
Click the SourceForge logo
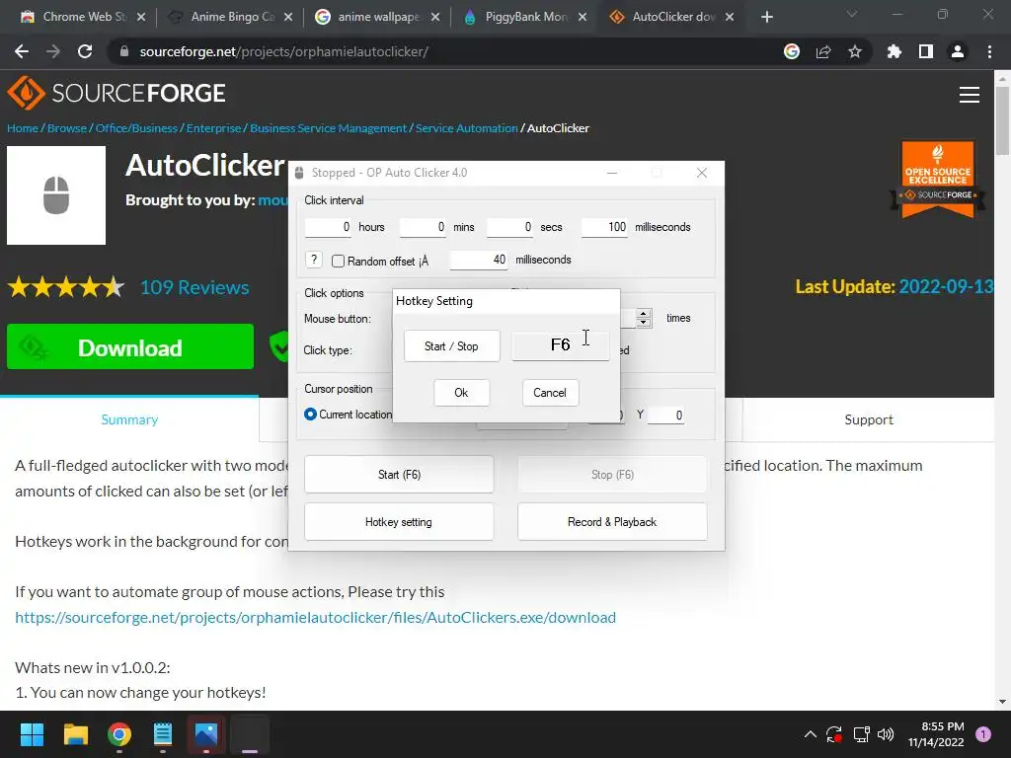tap(117, 93)
